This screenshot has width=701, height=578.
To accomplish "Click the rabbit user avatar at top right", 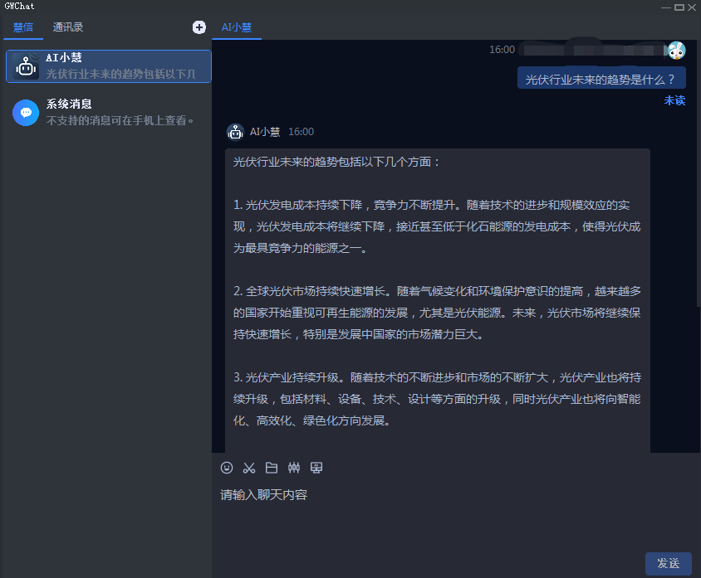I will pyautogui.click(x=676, y=51).
